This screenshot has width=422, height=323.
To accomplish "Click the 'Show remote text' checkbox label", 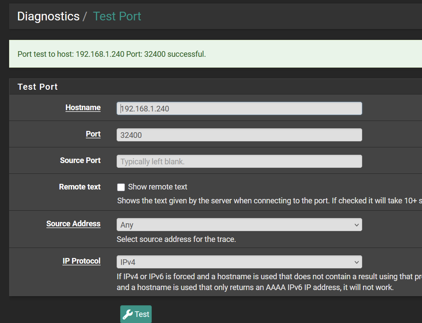I will (157, 187).
